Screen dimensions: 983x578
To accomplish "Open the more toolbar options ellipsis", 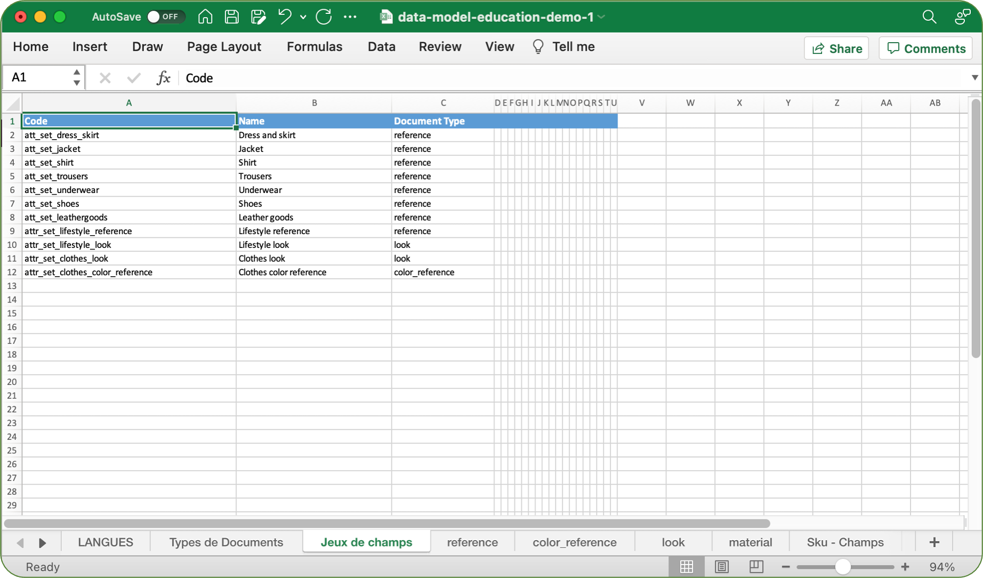I will tap(350, 17).
